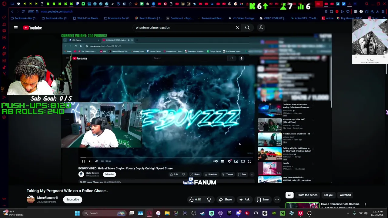
Task: Open Steam from the taskbar
Action: click(x=202, y=213)
